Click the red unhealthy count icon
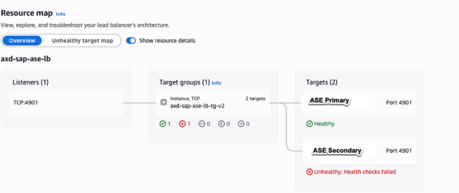 click(182, 123)
